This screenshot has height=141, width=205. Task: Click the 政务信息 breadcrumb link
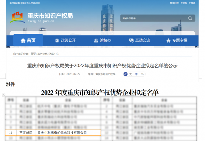(42, 54)
